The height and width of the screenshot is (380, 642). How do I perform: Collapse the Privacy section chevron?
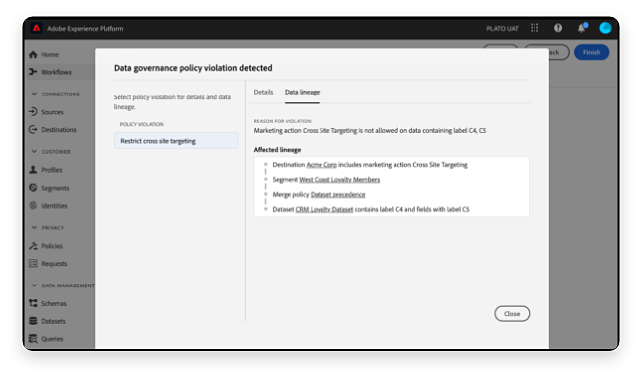click(34, 228)
